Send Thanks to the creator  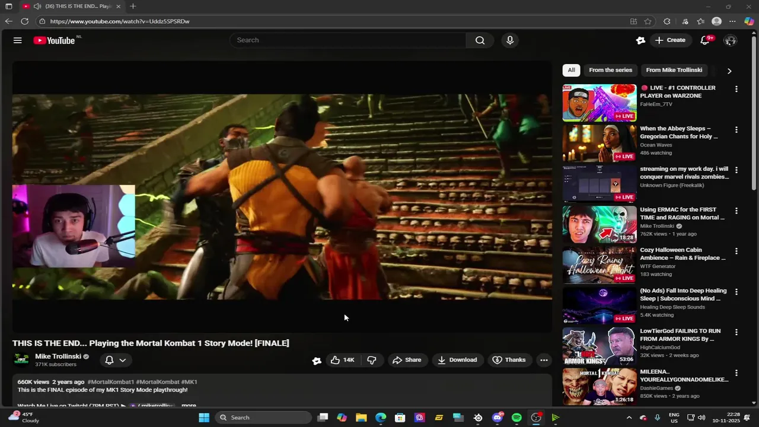[x=509, y=360]
